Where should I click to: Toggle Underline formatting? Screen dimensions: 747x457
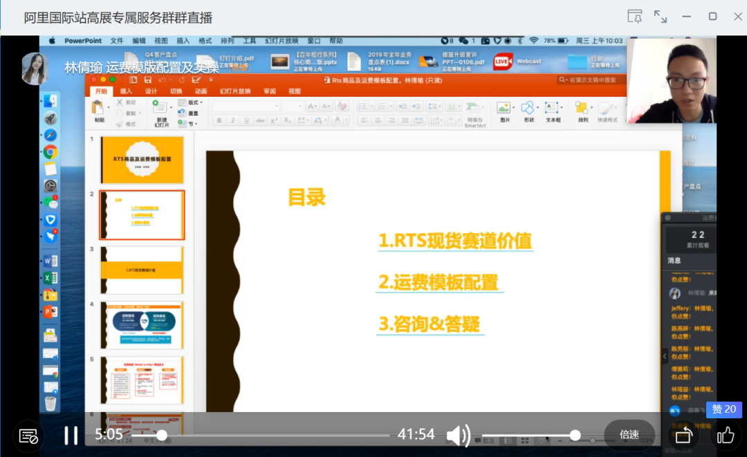[x=246, y=120]
